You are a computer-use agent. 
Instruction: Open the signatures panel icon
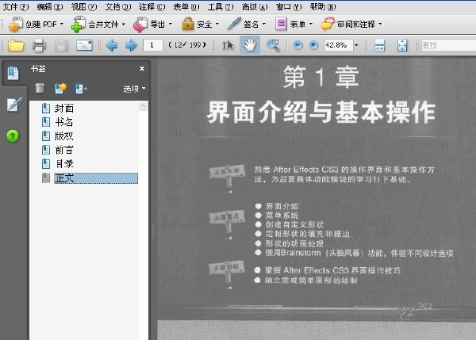tap(14, 104)
